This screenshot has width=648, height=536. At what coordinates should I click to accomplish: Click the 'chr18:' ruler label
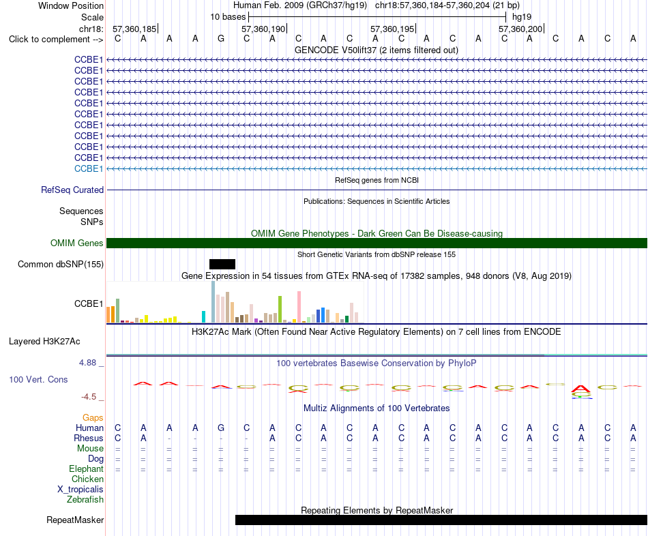91,29
